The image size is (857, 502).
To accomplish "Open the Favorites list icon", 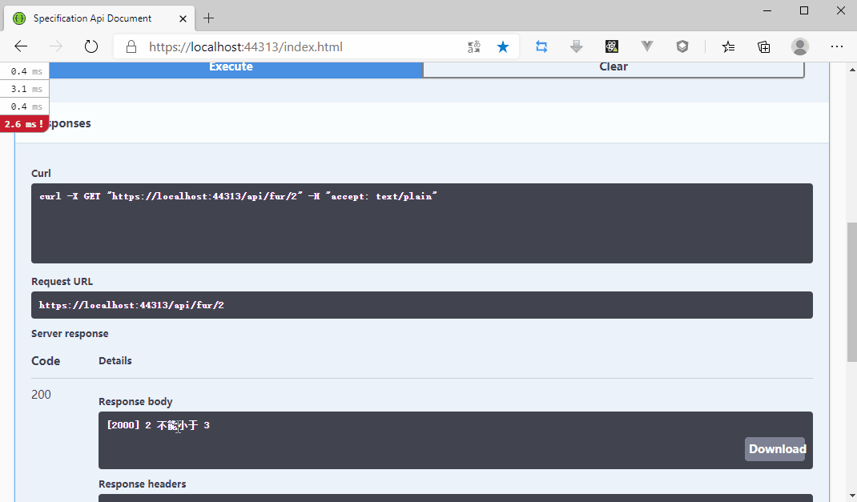I will click(x=728, y=46).
